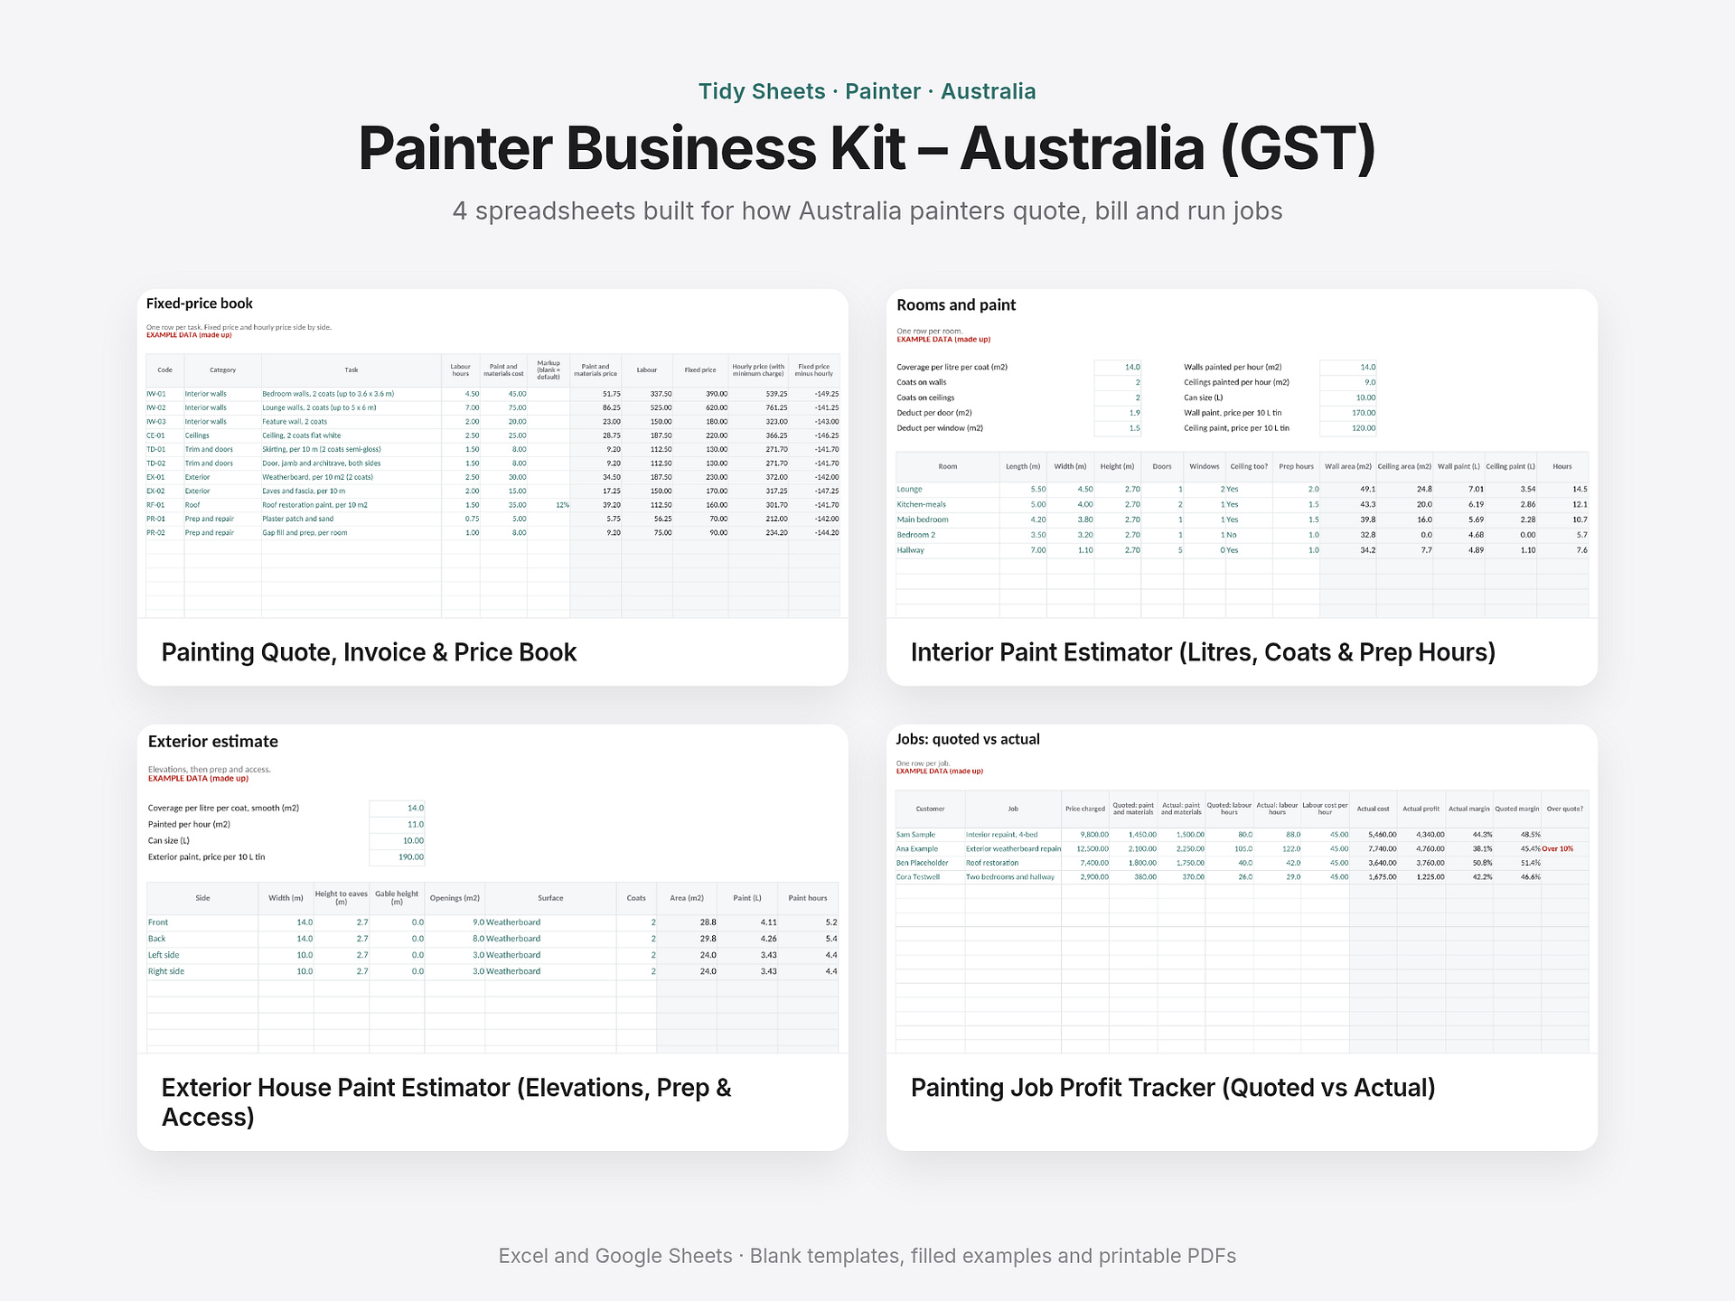Select the '190.00' exterior paint price cell
The width and height of the screenshot is (1735, 1301).
click(x=397, y=856)
